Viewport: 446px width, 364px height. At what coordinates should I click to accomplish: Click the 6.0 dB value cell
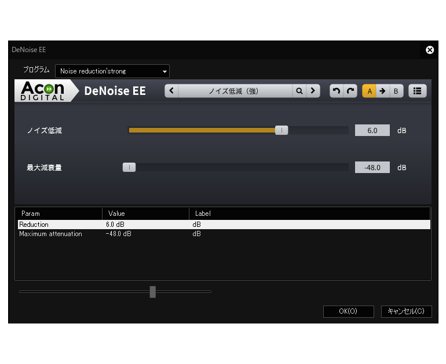(x=115, y=225)
